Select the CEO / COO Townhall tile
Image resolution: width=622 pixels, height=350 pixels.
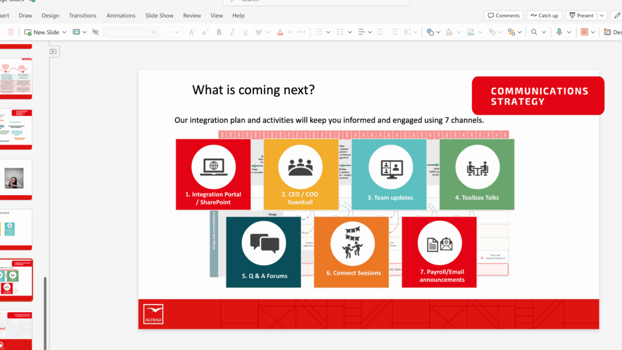301,174
